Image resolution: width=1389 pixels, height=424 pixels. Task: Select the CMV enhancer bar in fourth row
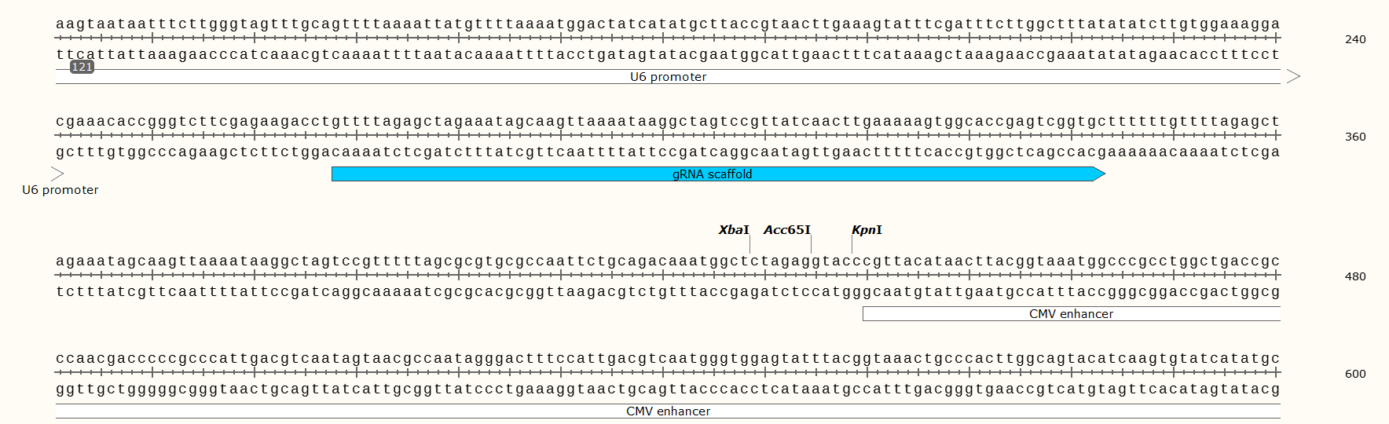click(668, 411)
